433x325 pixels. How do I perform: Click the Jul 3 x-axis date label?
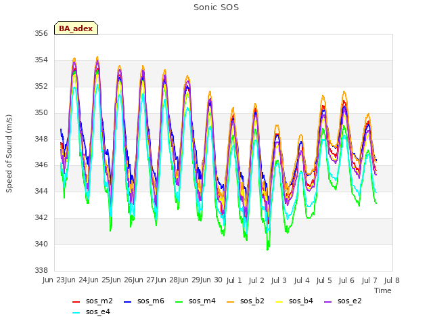pos(279,281)
